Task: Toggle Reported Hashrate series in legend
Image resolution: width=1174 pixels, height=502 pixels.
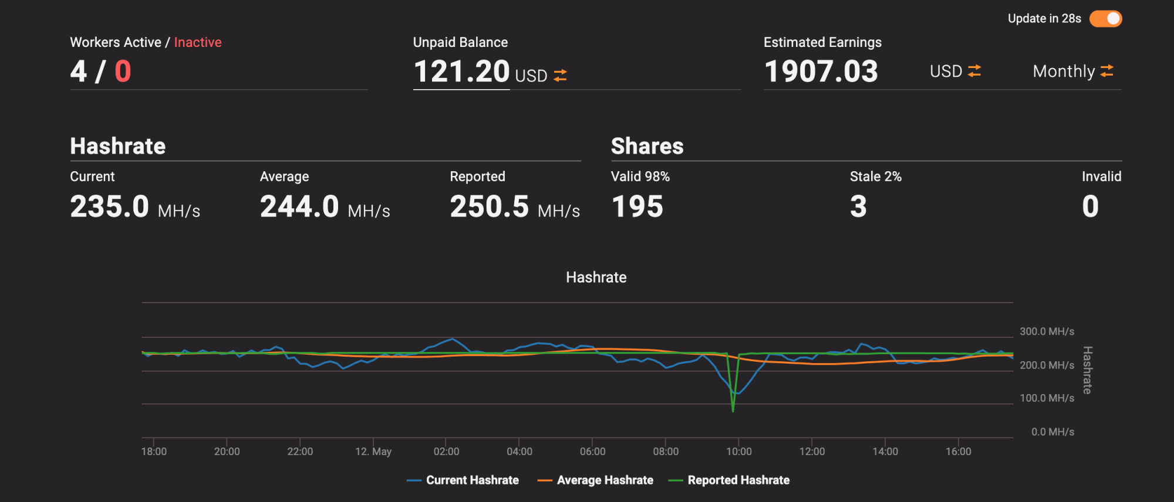Action: (x=729, y=480)
